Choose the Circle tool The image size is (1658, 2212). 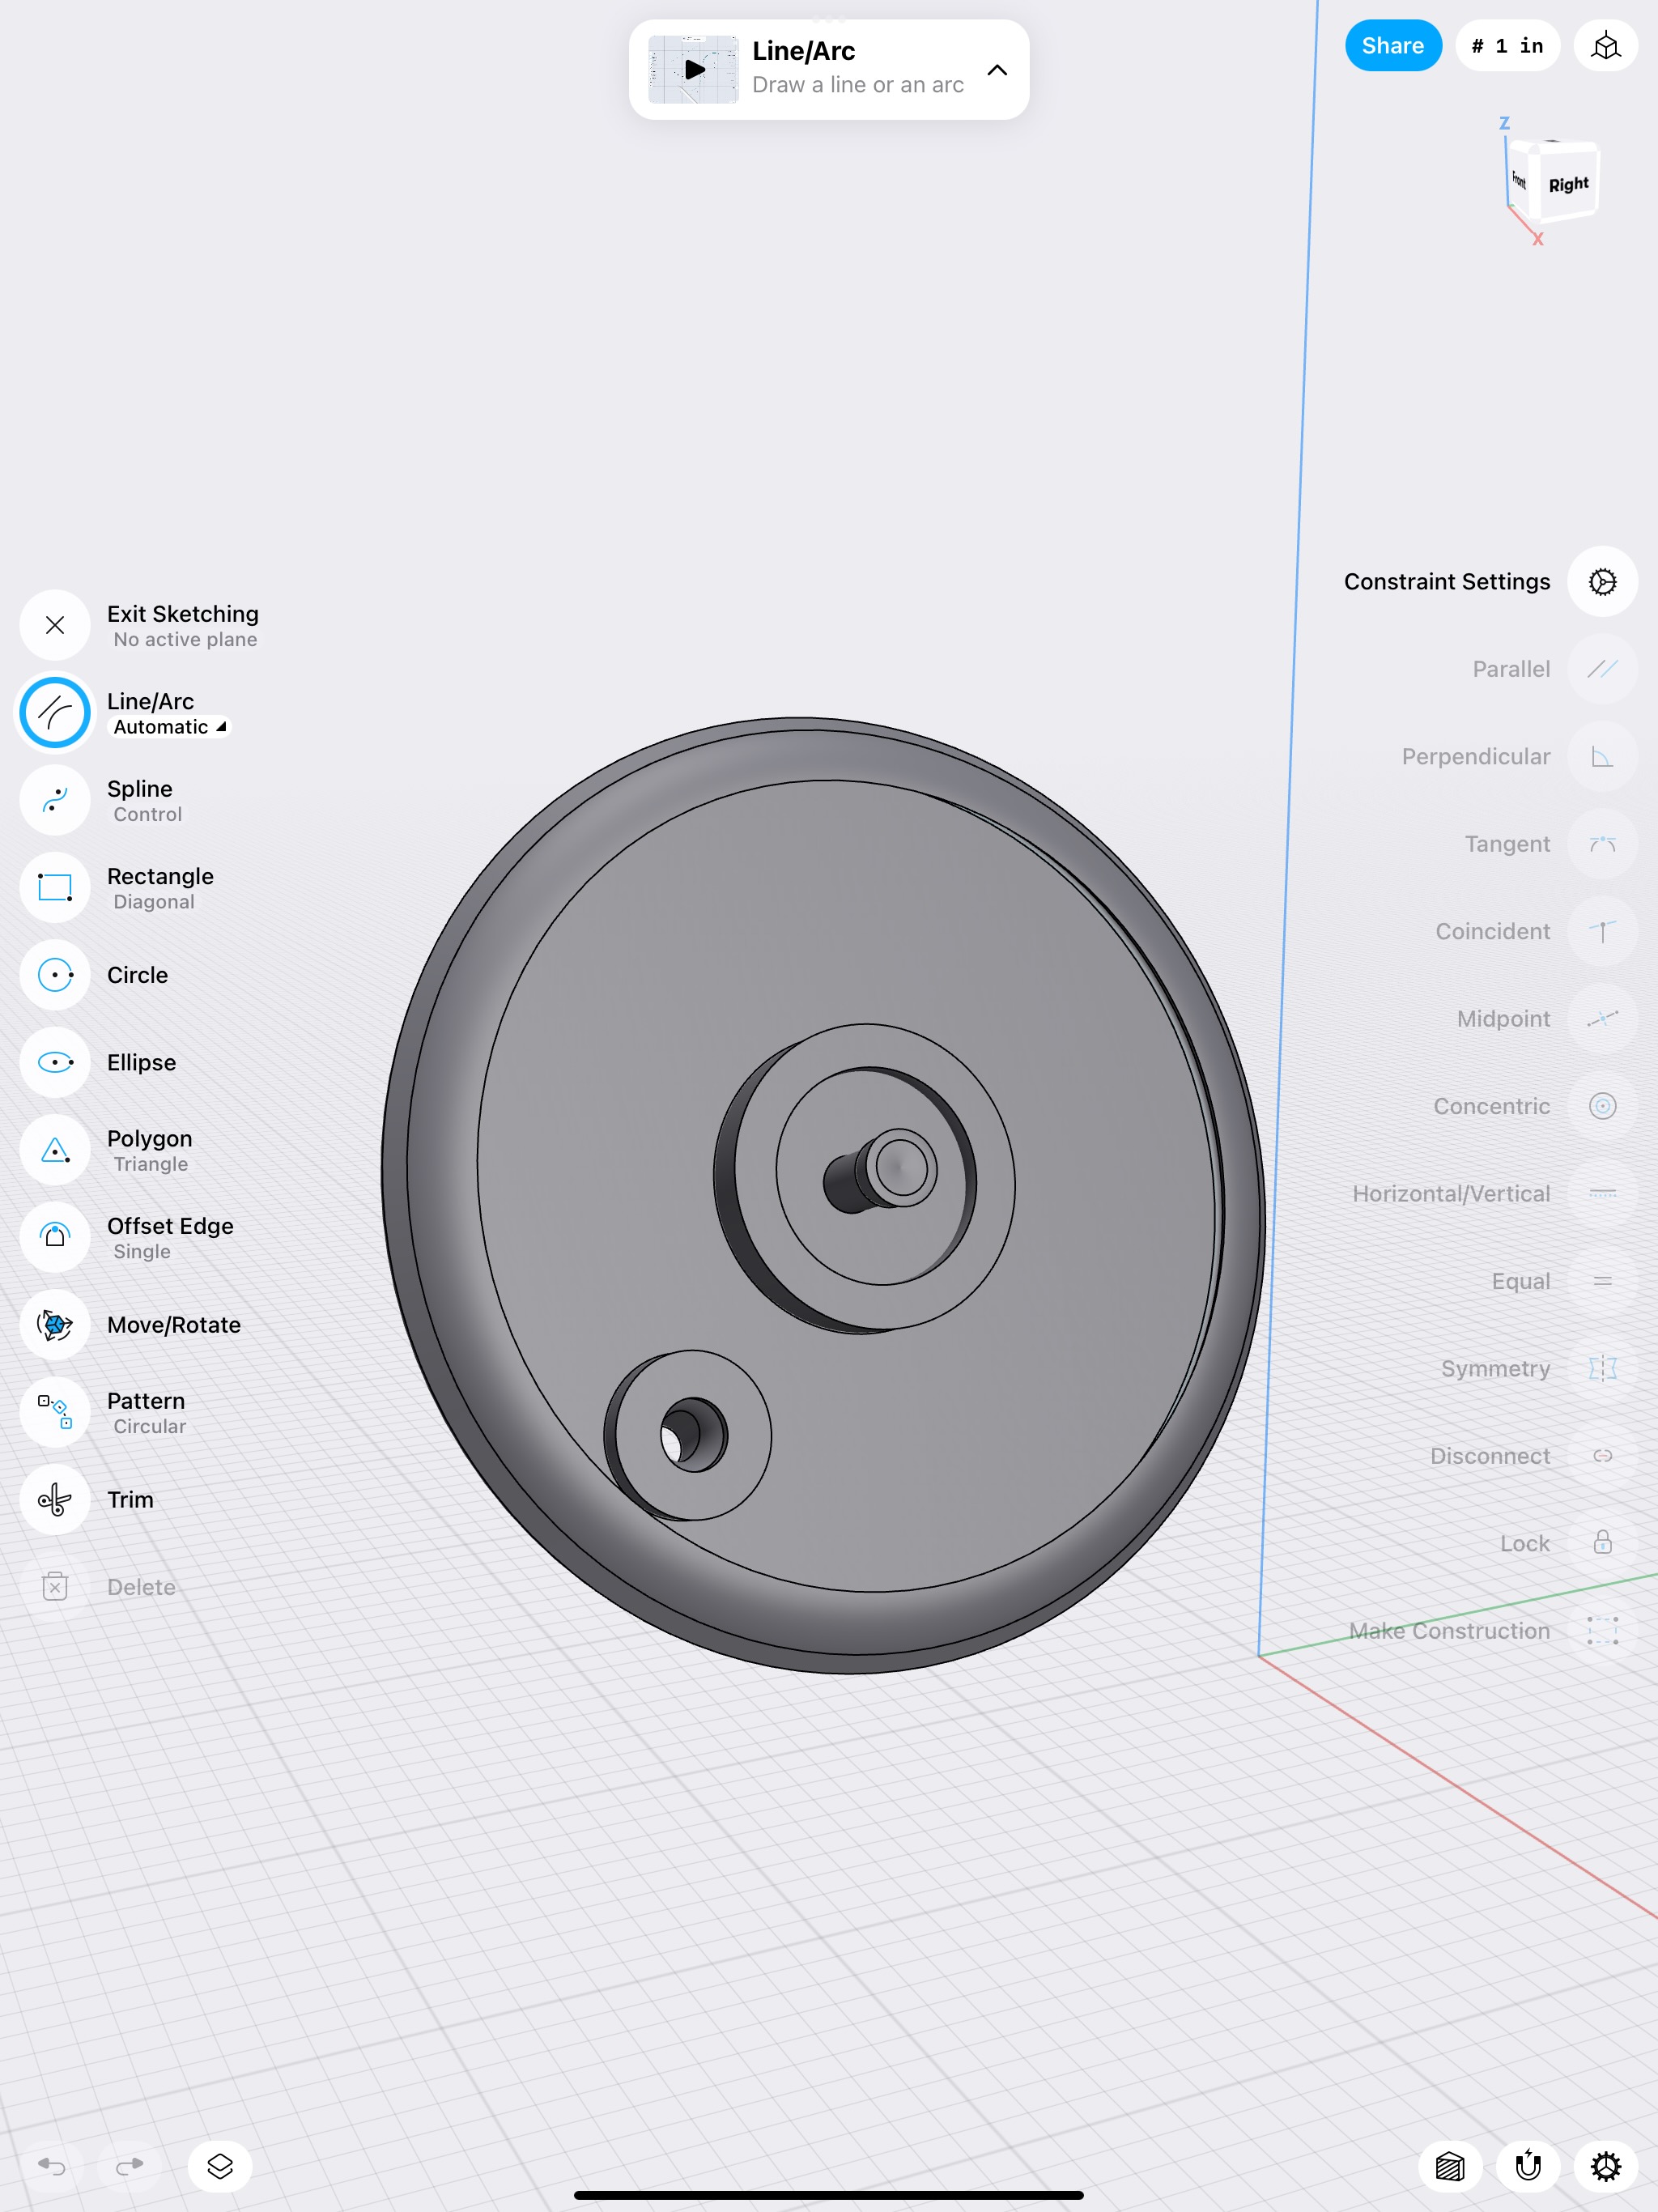click(55, 975)
